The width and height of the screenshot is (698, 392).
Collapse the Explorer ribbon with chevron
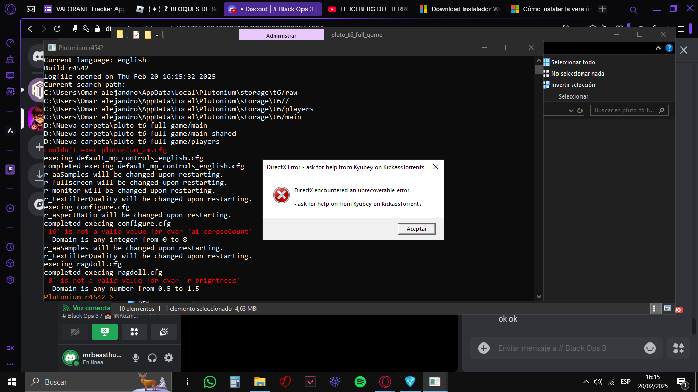coord(659,48)
